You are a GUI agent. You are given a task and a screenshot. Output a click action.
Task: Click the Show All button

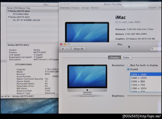click(79, 49)
